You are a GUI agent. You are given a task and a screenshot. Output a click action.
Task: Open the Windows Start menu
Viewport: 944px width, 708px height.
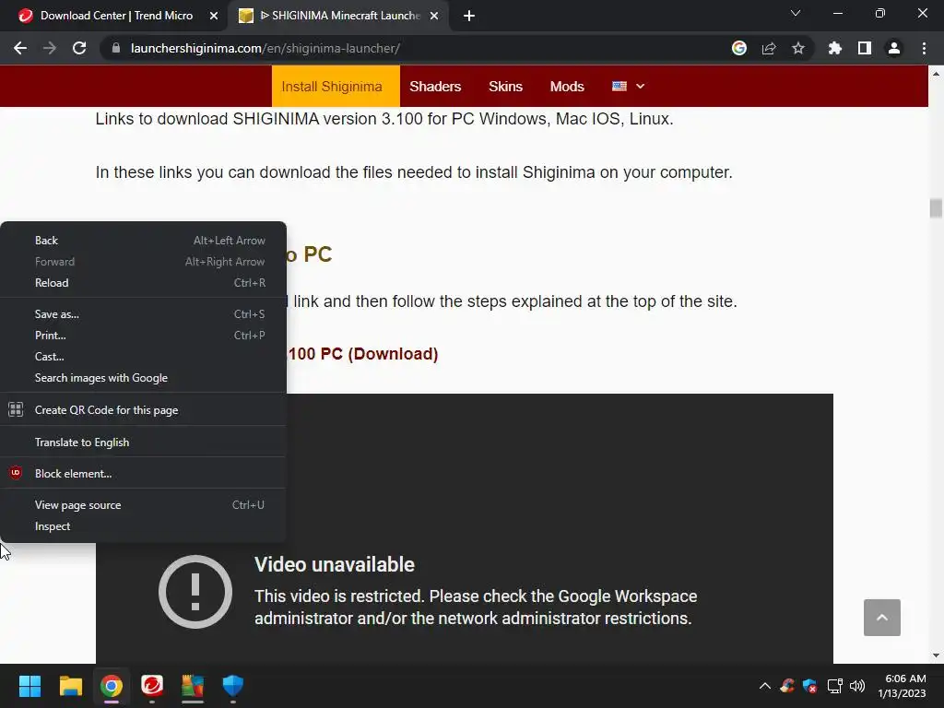(x=29, y=686)
